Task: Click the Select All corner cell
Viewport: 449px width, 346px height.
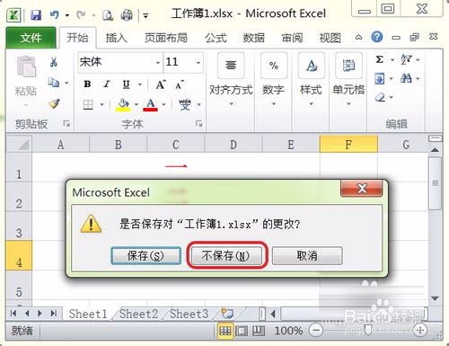Action: (19, 144)
